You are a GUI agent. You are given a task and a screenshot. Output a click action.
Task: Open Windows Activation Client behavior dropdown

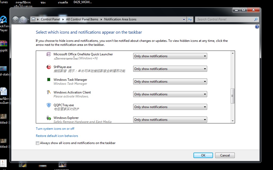[170, 94]
